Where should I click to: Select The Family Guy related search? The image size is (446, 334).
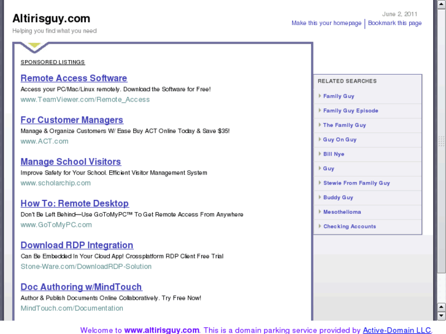[344, 126]
